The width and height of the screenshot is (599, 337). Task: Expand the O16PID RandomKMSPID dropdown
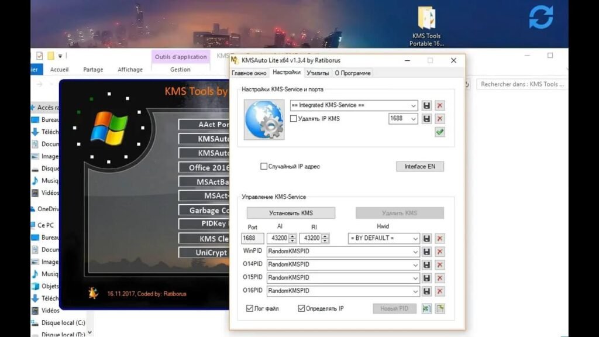(x=415, y=291)
